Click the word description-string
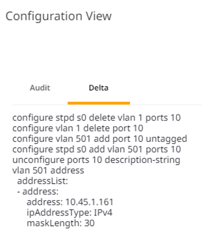Image resolution: width=202 pixels, height=239 pixels. click(142, 160)
